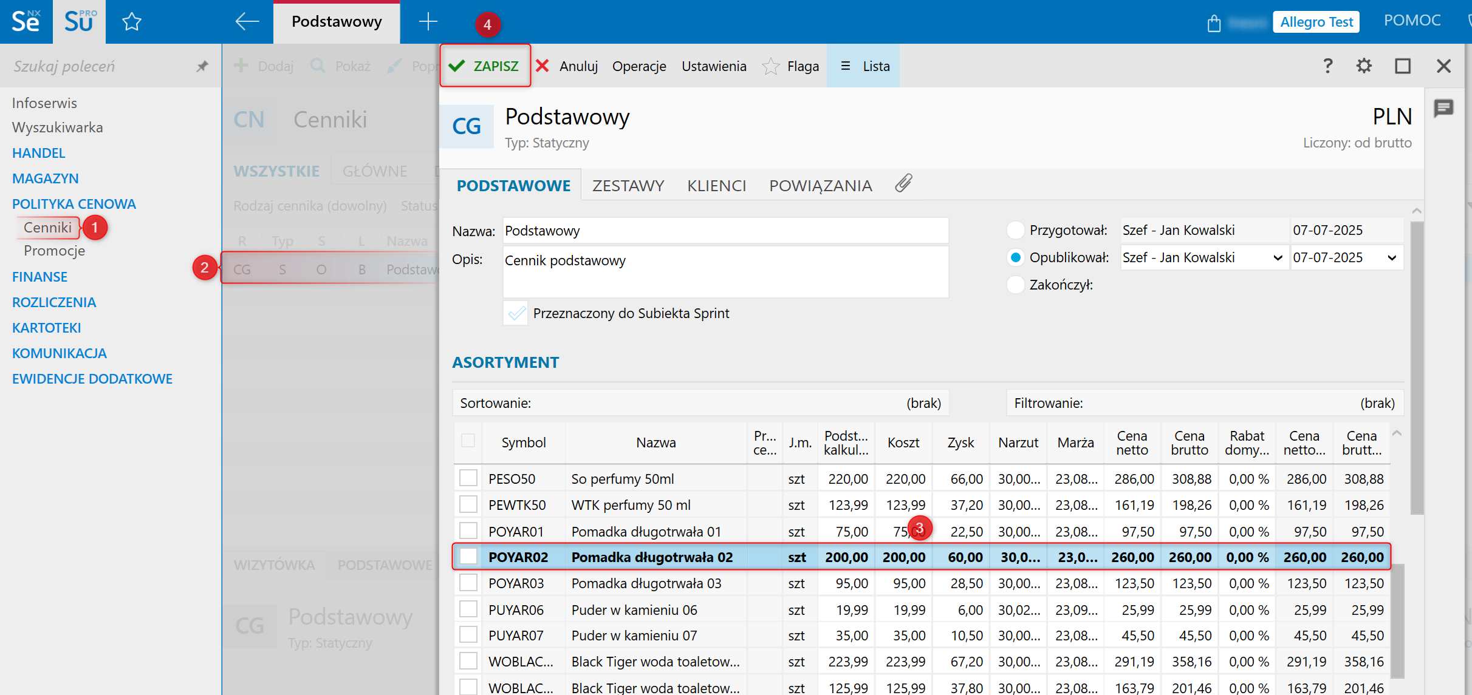
Task: Click the favorites star icon in top bar
Action: pos(131,22)
